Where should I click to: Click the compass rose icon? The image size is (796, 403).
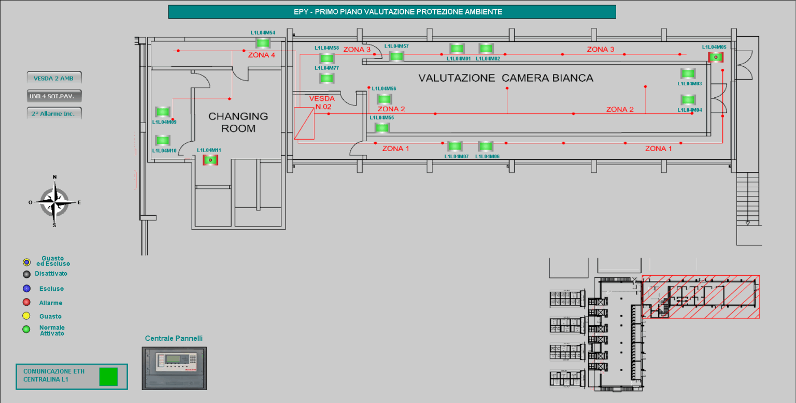(x=54, y=201)
